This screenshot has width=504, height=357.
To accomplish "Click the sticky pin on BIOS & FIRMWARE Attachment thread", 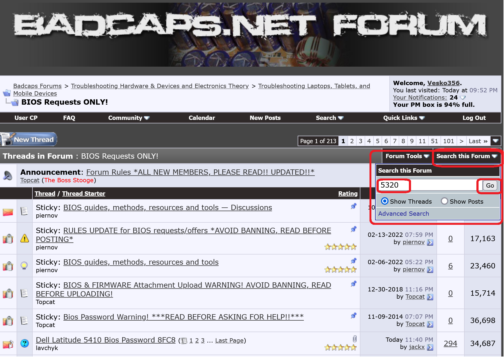I will 354,284.
